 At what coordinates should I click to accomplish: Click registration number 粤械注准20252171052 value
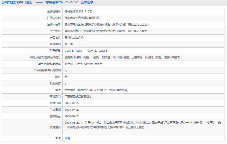click(78, 11)
